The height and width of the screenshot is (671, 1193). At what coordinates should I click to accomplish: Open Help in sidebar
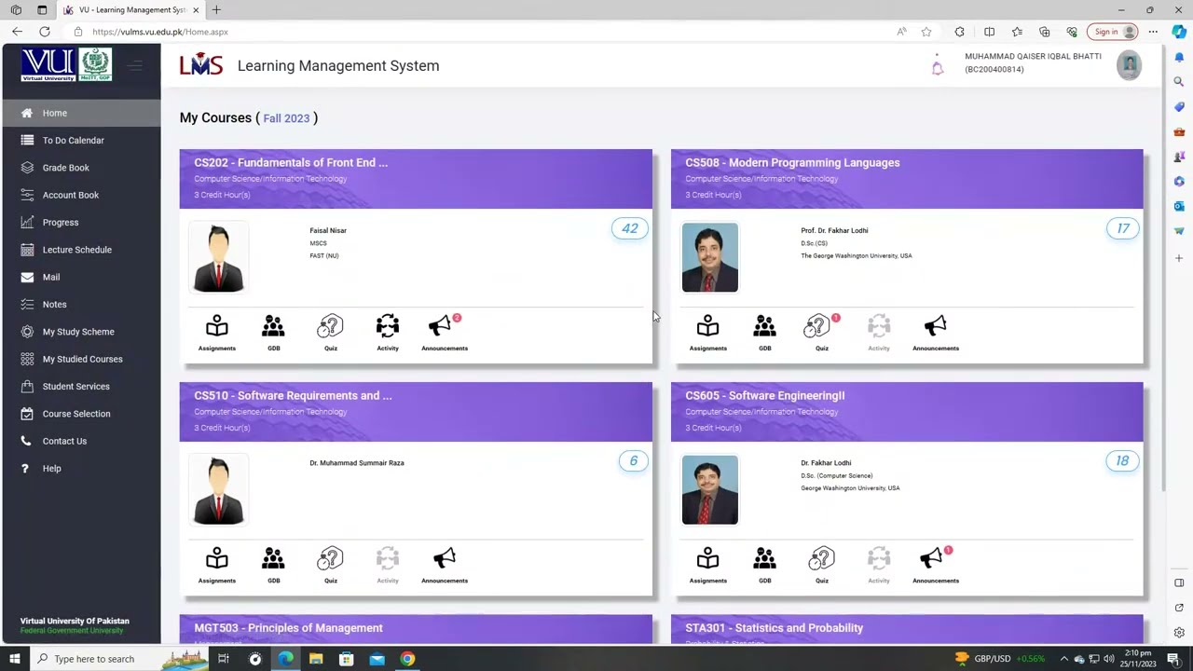[81, 468]
